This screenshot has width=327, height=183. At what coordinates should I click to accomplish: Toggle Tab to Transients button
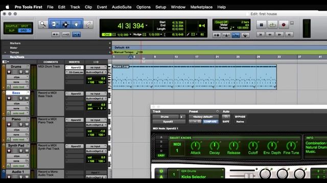tap(56, 35)
